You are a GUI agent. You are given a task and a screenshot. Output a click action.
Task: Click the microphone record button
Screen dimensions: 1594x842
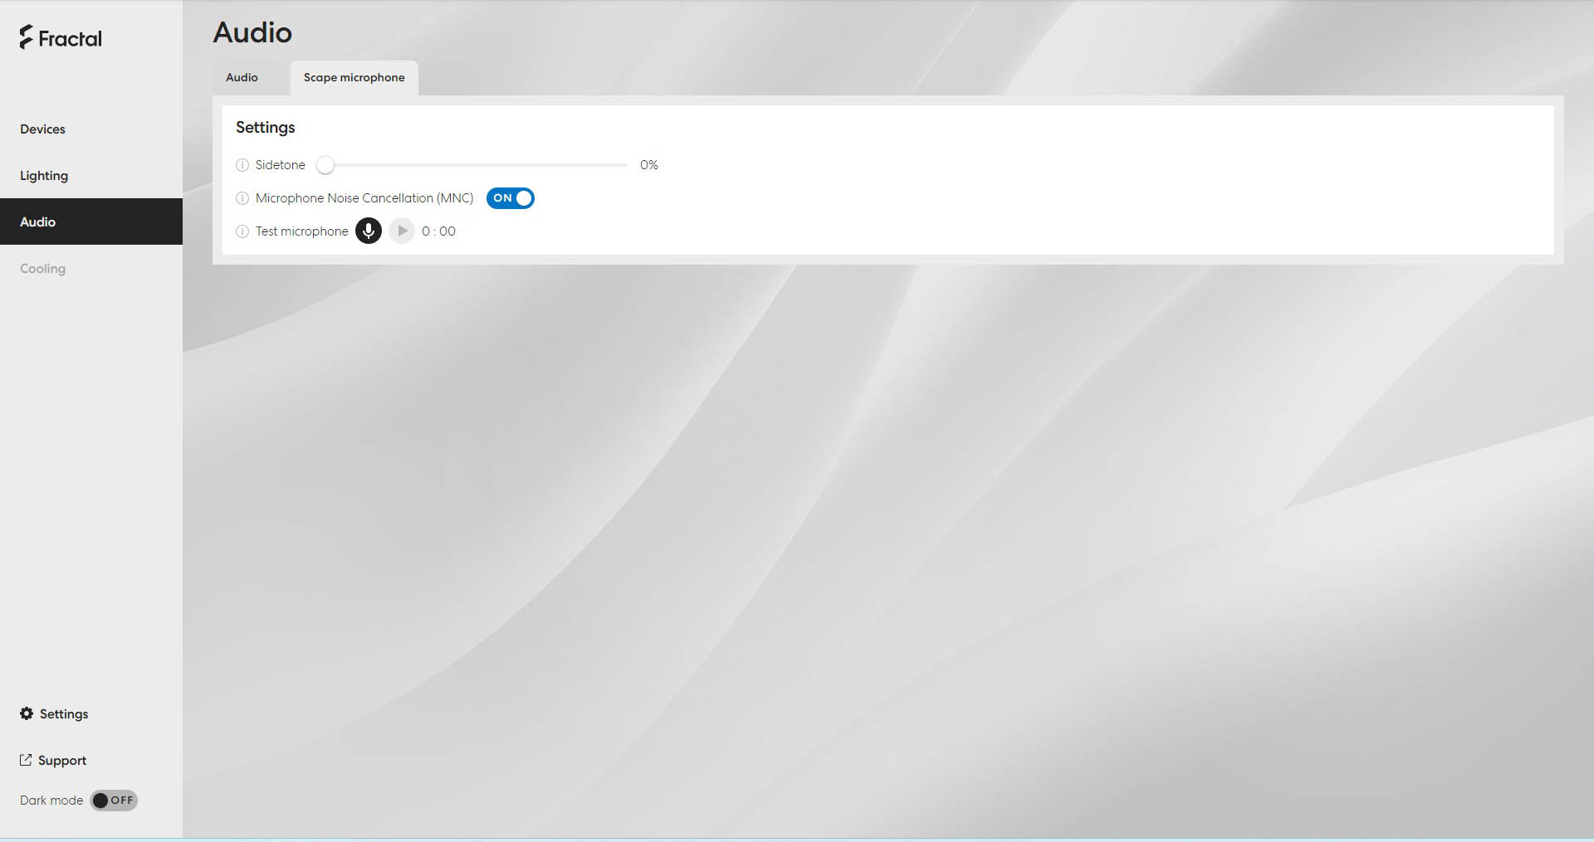tap(368, 231)
